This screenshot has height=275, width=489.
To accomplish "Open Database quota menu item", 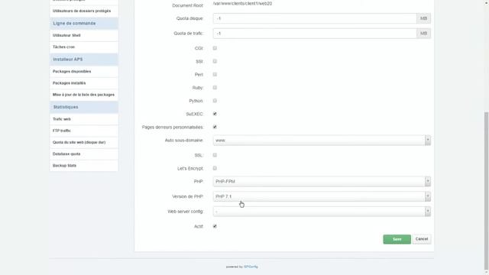I will [x=84, y=154].
